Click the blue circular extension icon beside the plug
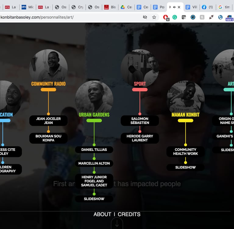This screenshot has height=229, width=234. 220,17
